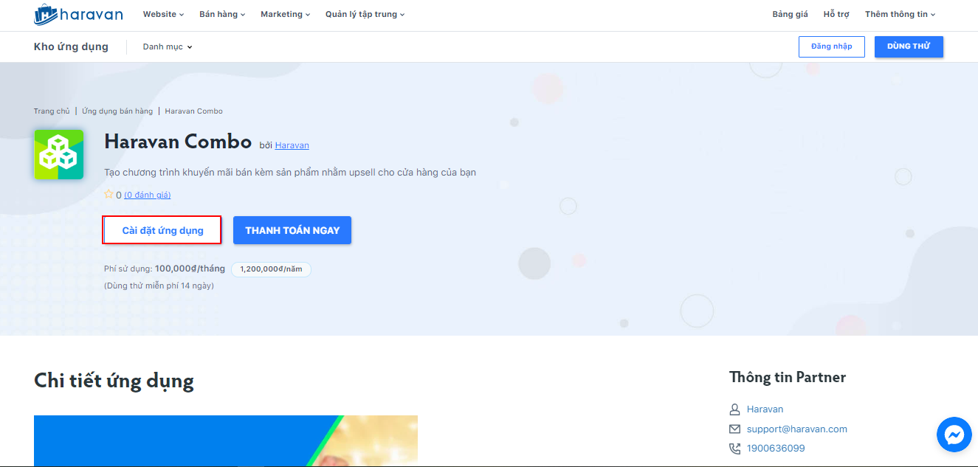Click the app detail banner image
Image resolution: width=978 pixels, height=467 pixels.
(x=226, y=440)
